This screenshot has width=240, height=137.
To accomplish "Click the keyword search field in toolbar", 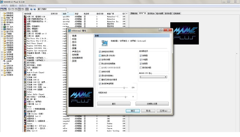I will pyautogui.click(x=52, y=9).
